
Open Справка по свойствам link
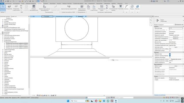(x=160, y=95)
